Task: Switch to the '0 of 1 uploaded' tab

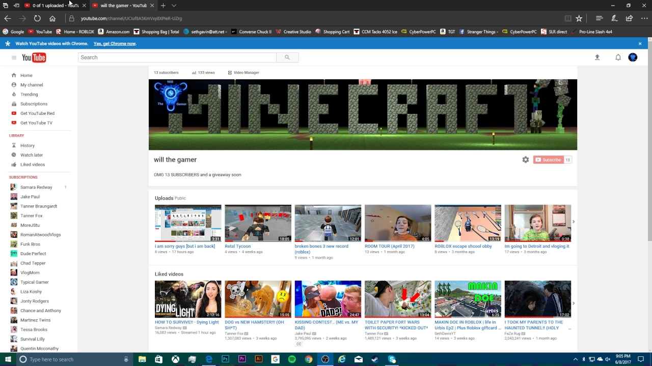Action: point(56,6)
